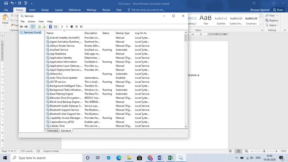Image resolution: width=288 pixels, height=162 pixels.
Task: Sort services by the Status column header
Action: pyautogui.click(x=108, y=33)
